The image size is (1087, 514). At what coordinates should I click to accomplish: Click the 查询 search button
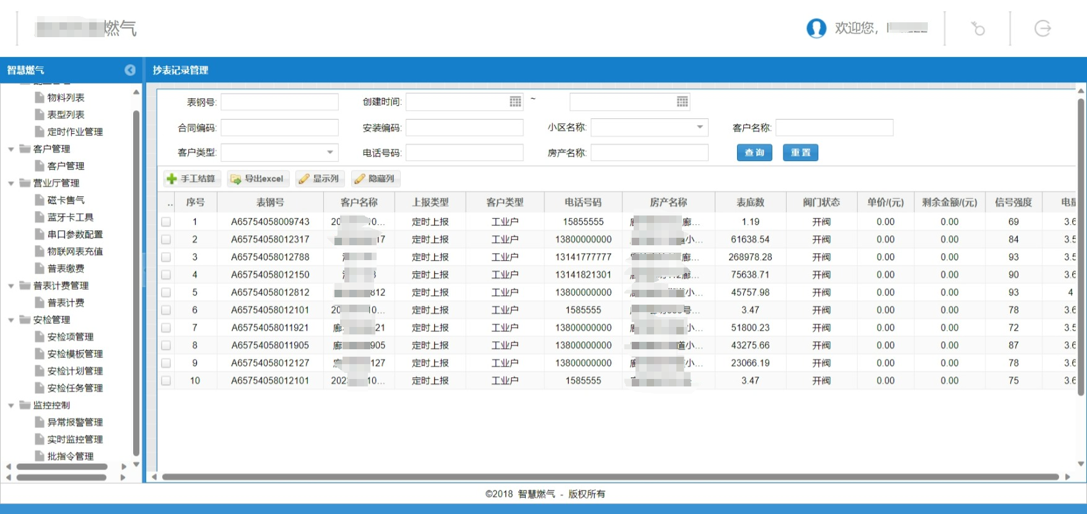tap(754, 152)
